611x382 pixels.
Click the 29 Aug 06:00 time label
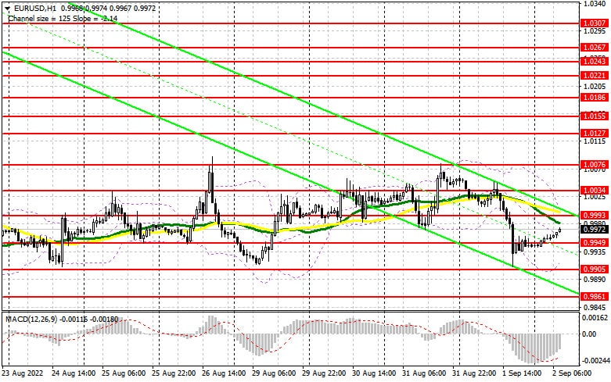tap(274, 373)
